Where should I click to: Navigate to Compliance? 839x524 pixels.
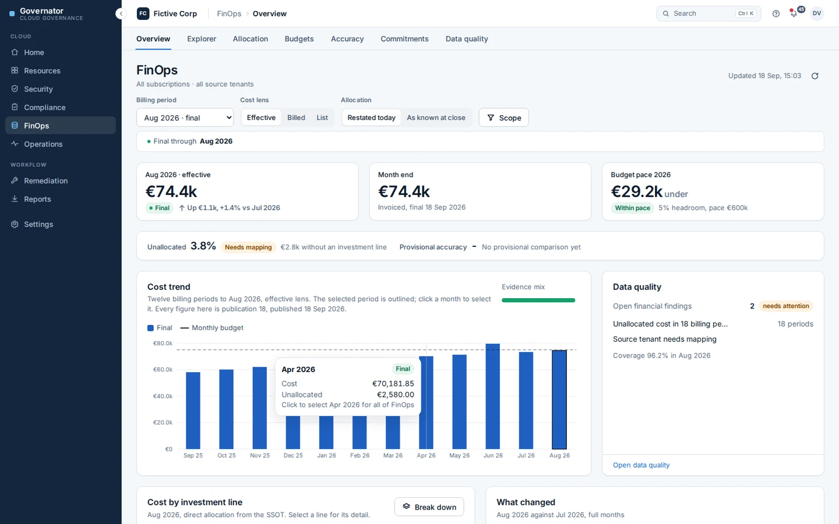(x=61, y=107)
